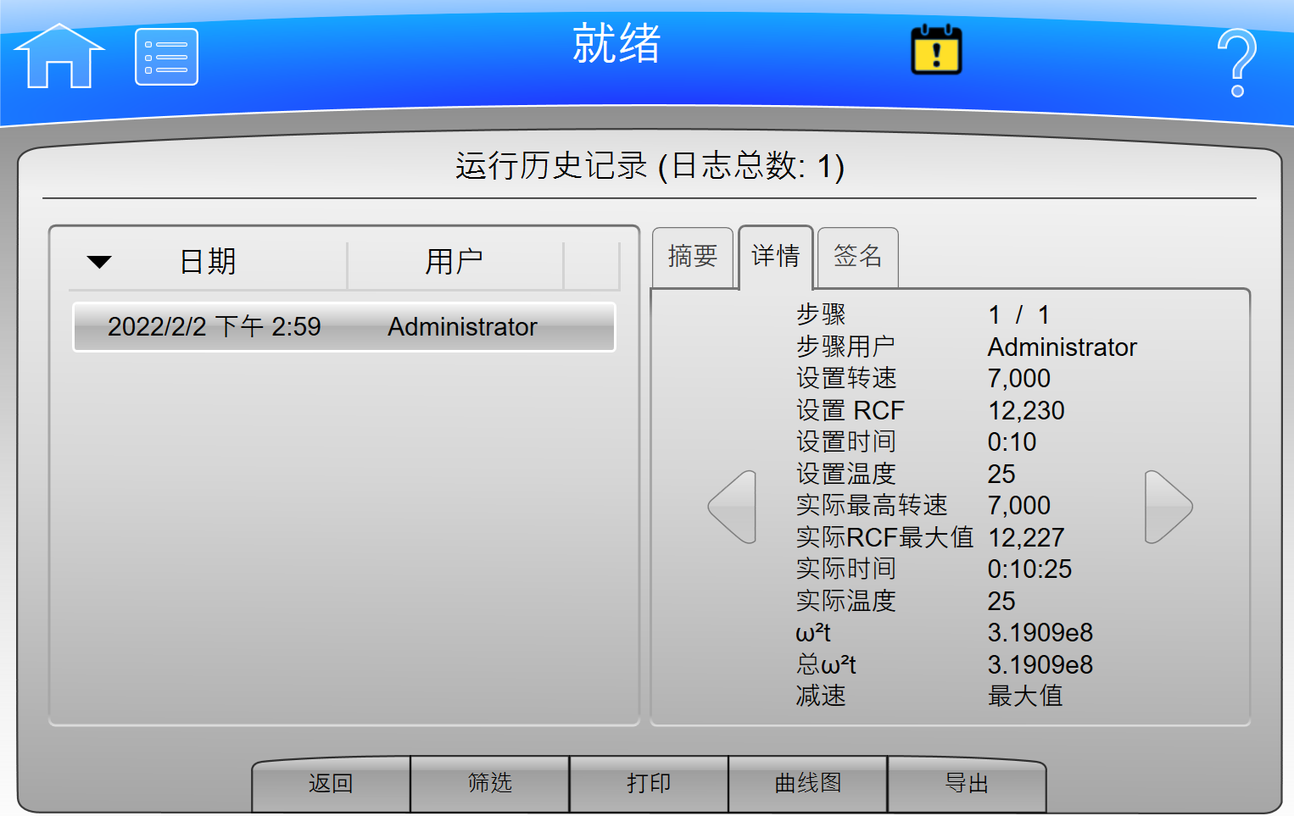Open the list menu icon

[166, 57]
